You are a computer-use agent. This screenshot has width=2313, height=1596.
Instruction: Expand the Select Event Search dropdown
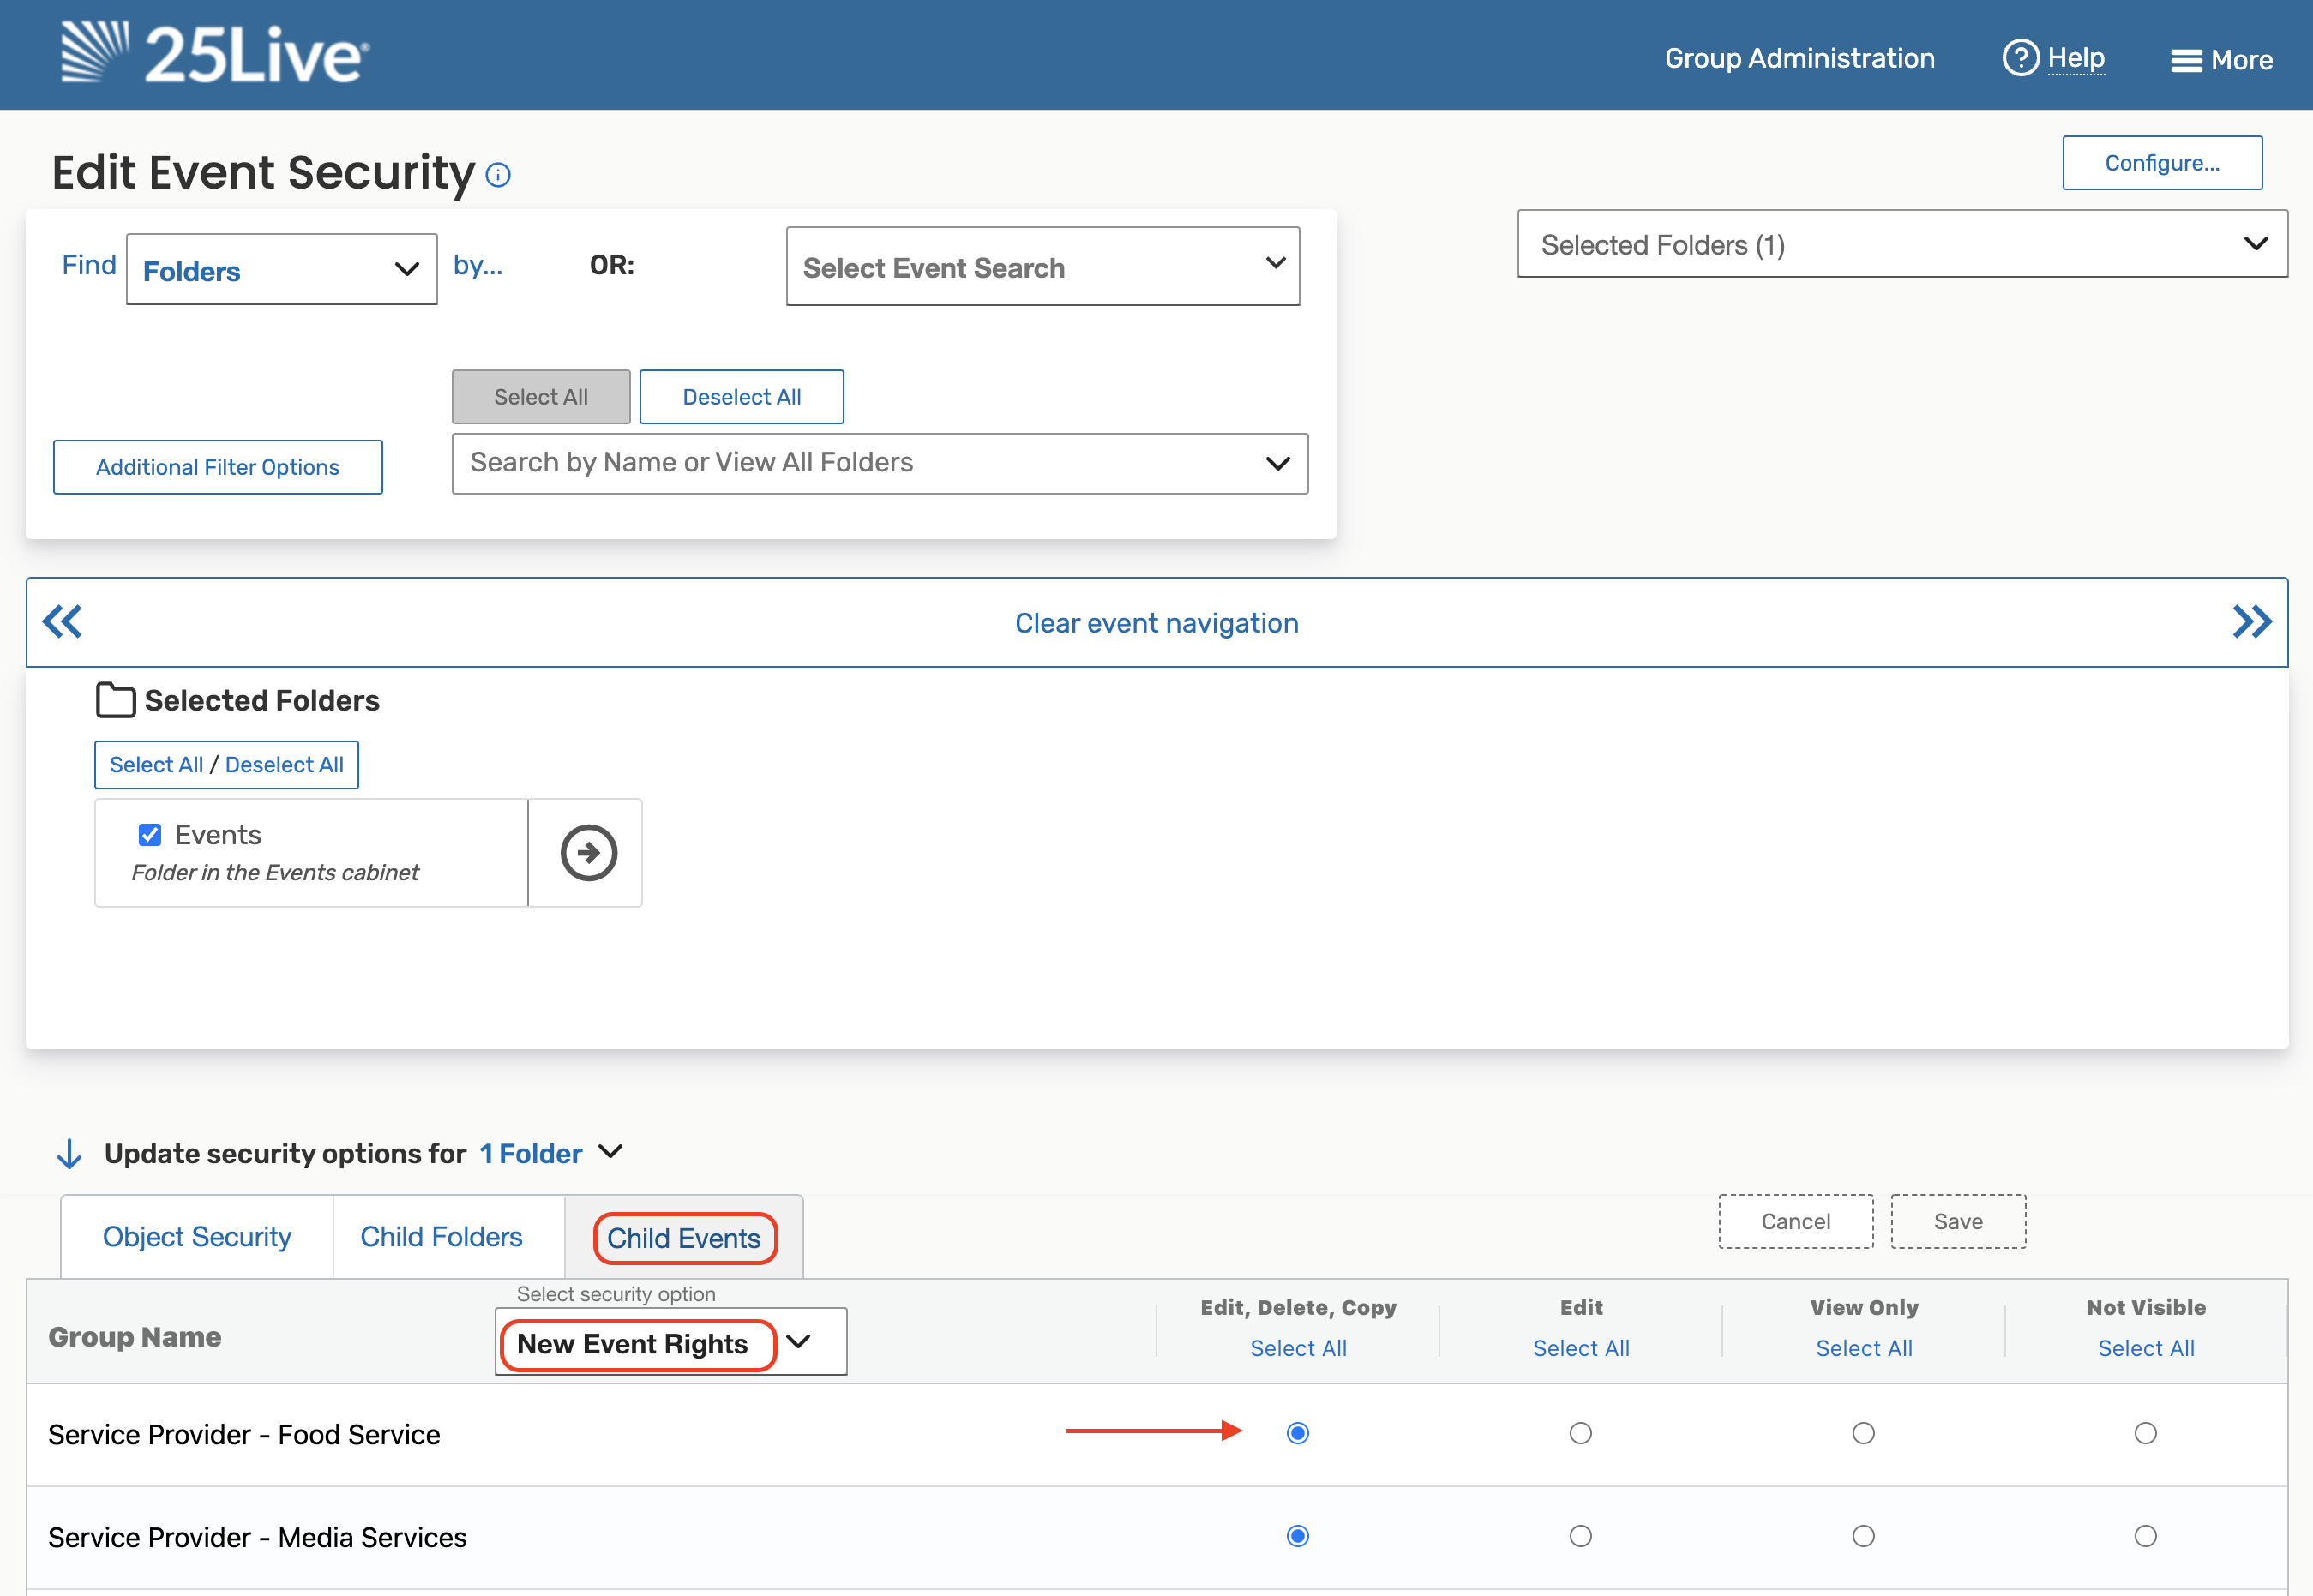click(1042, 267)
